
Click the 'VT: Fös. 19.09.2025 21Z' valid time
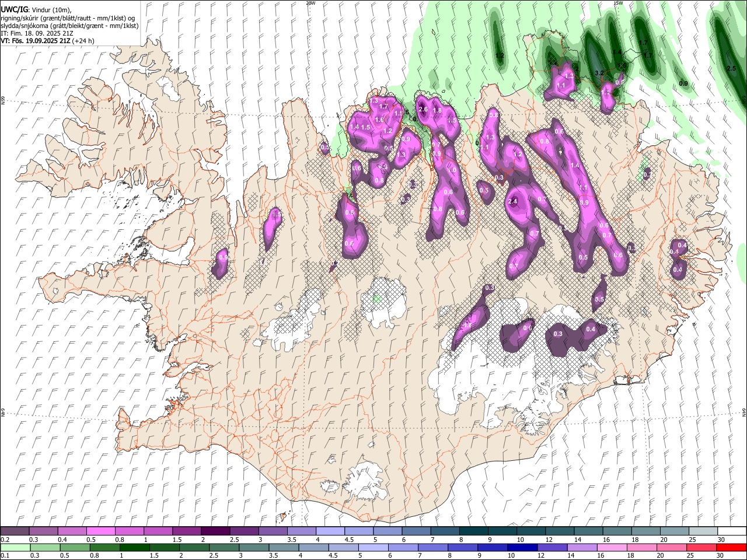(35, 41)
